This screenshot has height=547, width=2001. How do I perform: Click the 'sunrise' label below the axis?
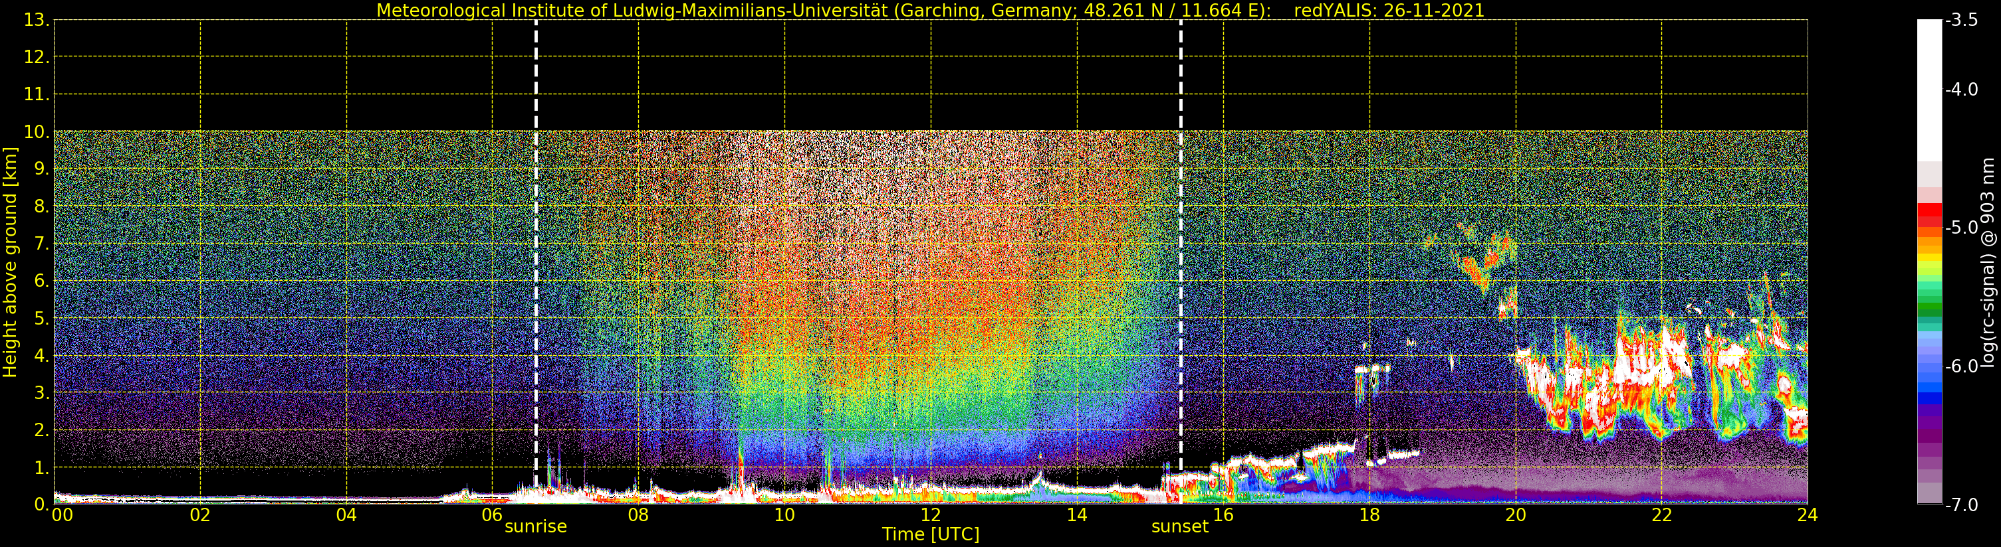tap(535, 527)
